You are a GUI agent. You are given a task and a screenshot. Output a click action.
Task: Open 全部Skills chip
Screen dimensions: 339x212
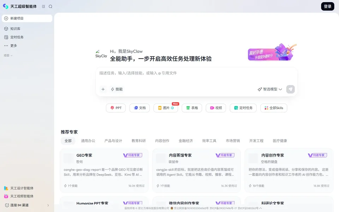(274, 108)
